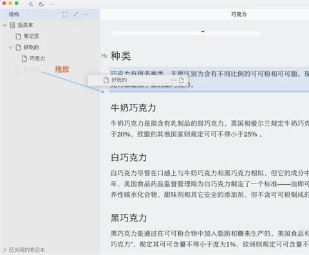Expand the 已关闭的笔记本 section
The width and height of the screenshot is (309, 255).
5,250
